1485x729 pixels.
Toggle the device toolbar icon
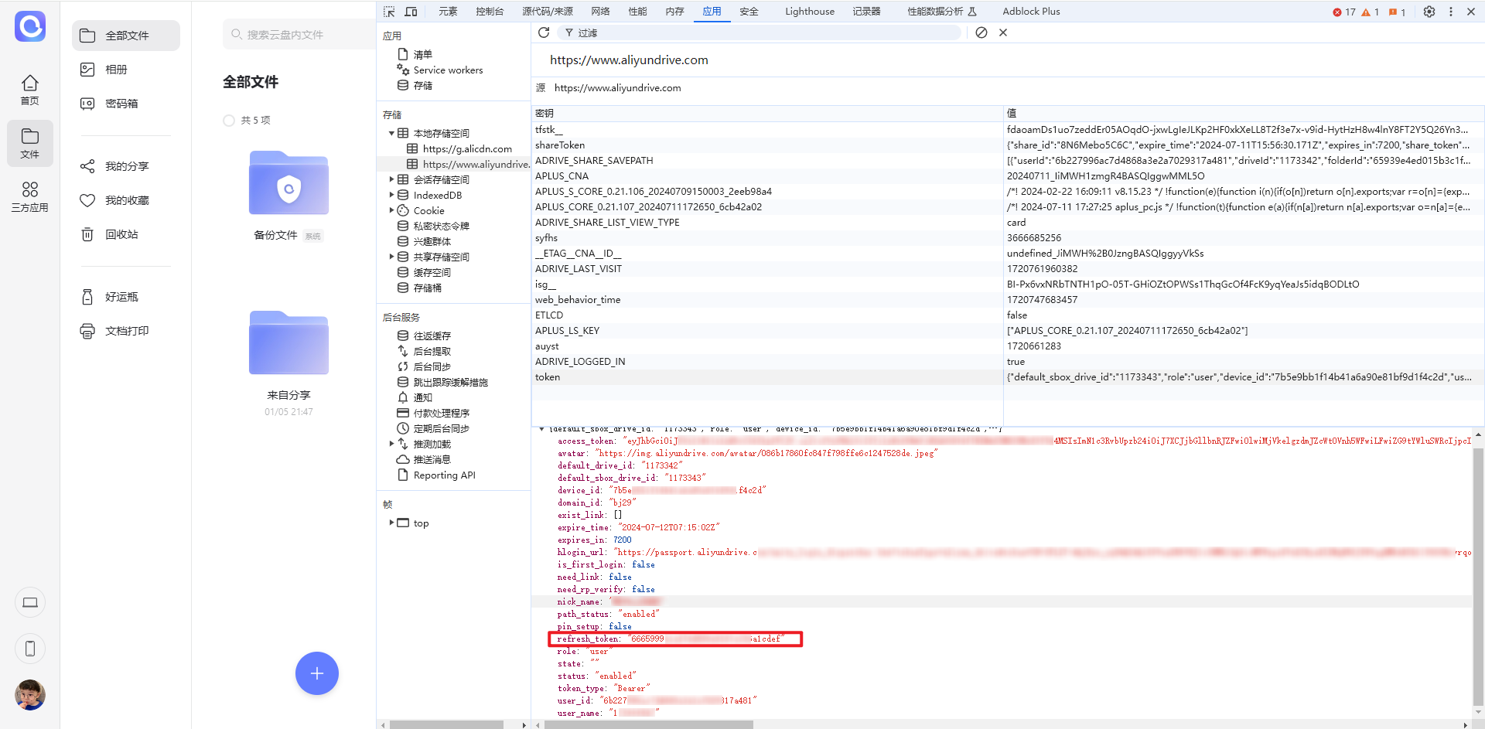click(411, 12)
